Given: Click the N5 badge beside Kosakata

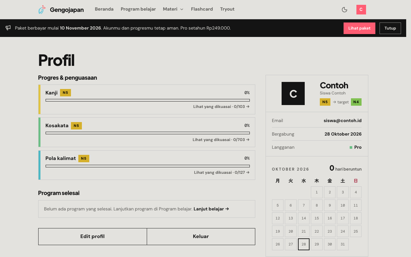Looking at the screenshot, I should point(76,126).
